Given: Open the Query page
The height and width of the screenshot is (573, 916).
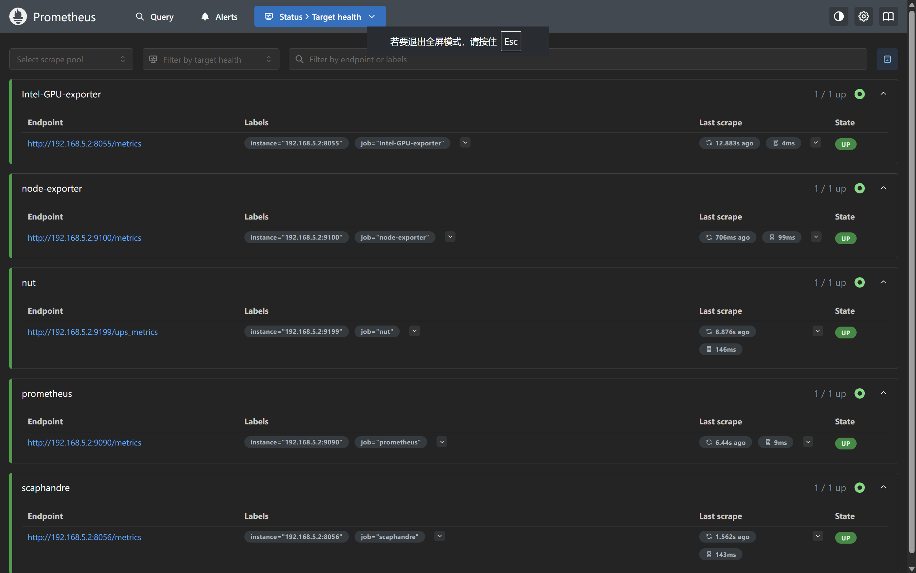Looking at the screenshot, I should [x=155, y=17].
